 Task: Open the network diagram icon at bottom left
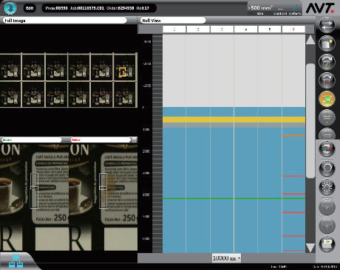point(16,261)
